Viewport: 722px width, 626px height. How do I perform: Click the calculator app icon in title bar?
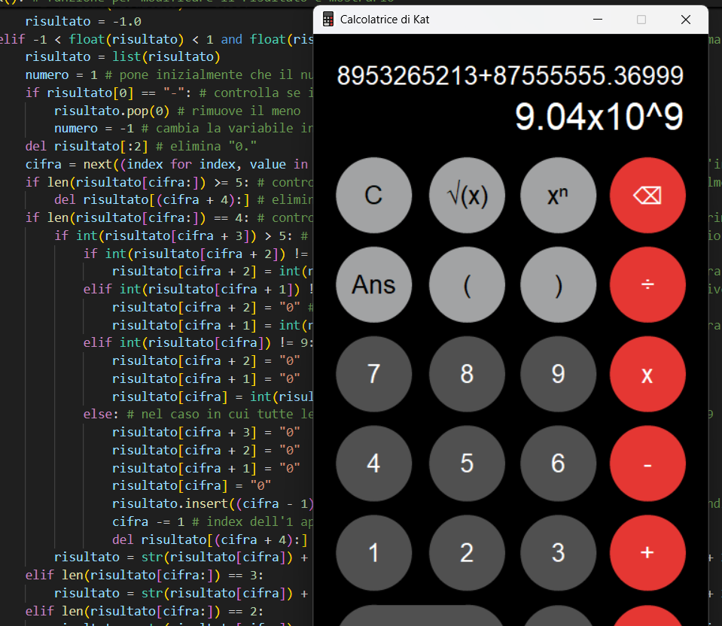[327, 20]
